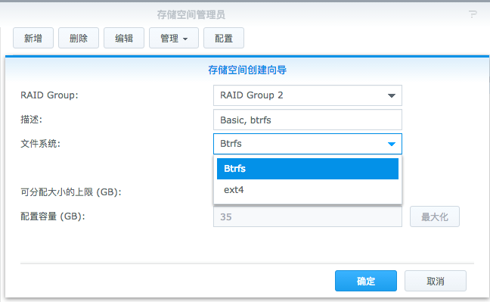Image resolution: width=490 pixels, height=302 pixels.
Task: Select Btrfs from the file system list
Action: click(x=308, y=169)
